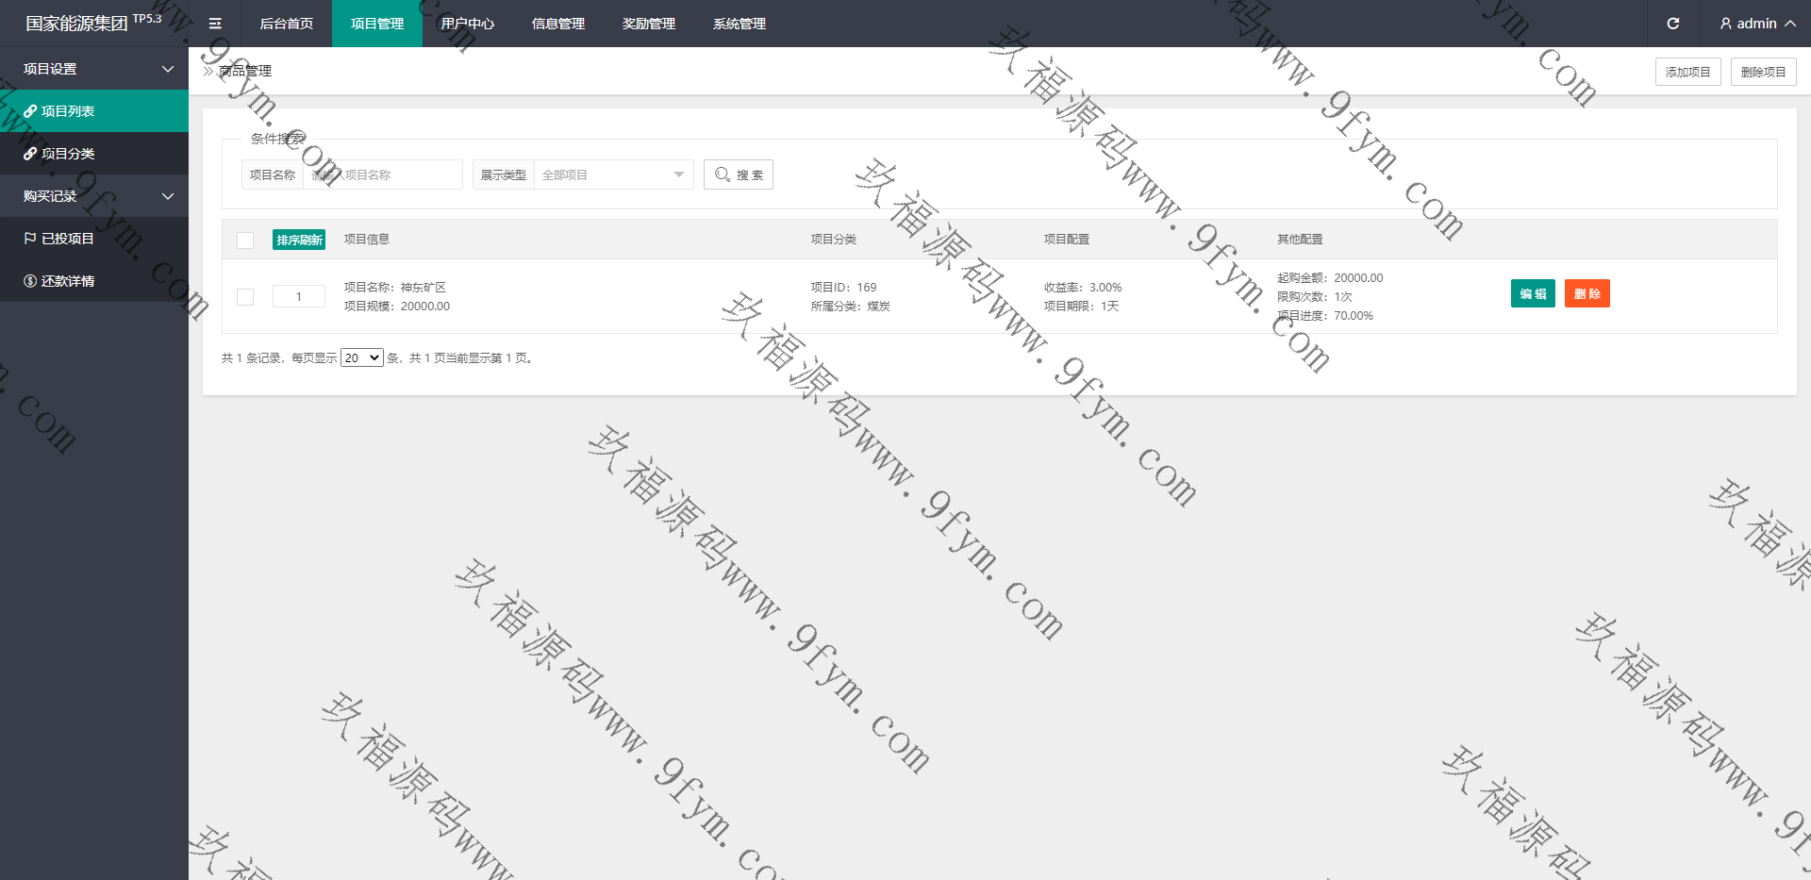Check the box for 神东矿区 row

(245, 296)
